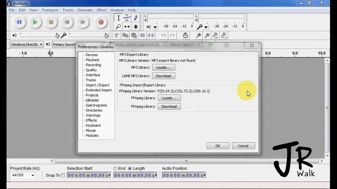Click Locate for MP3 Library
Viewport: 337px width, 189px height.
(164, 68)
